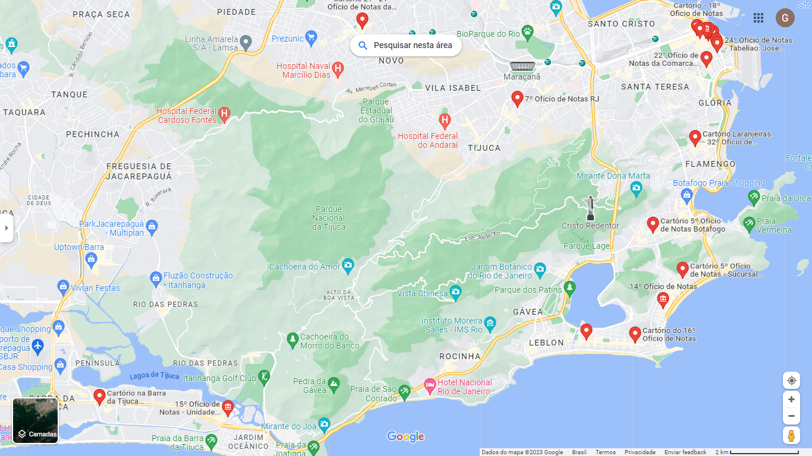Select the 7º Ofício de Notas RJ pin
The image size is (812, 456).
[x=517, y=99]
